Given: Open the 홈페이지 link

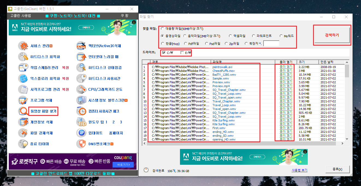Looking at the screenshot, I should pos(116,133).
